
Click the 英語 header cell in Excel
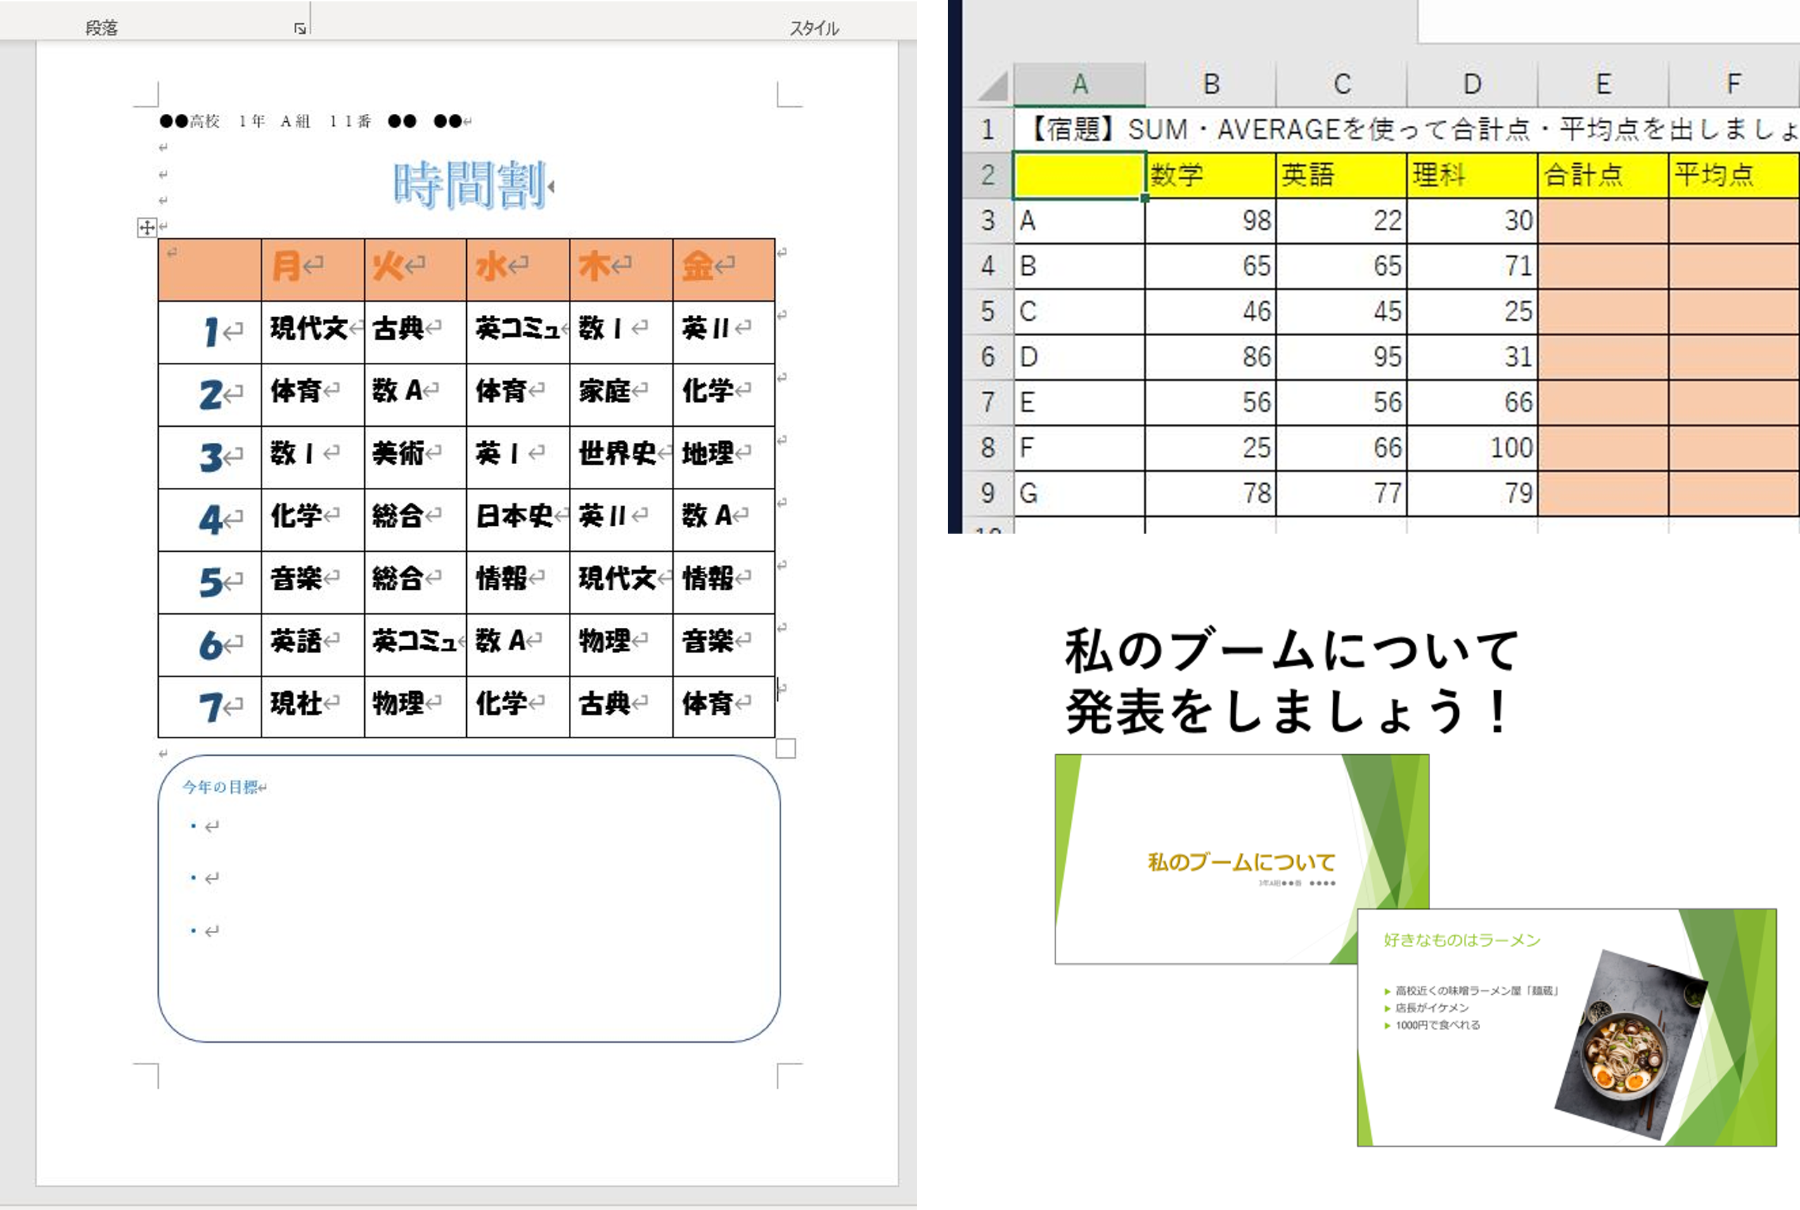click(1342, 175)
